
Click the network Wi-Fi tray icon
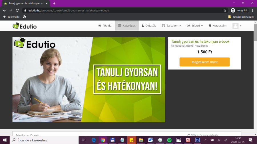(x=219, y=140)
